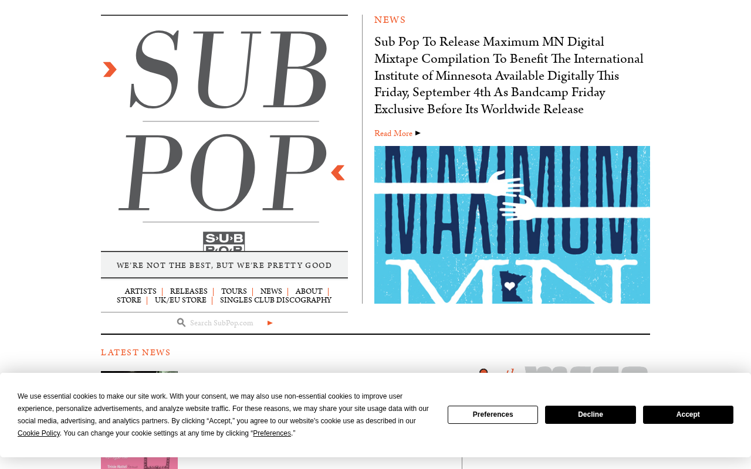Accept cookies in the consent banner
Screen dimensions: 751x469
(688, 414)
